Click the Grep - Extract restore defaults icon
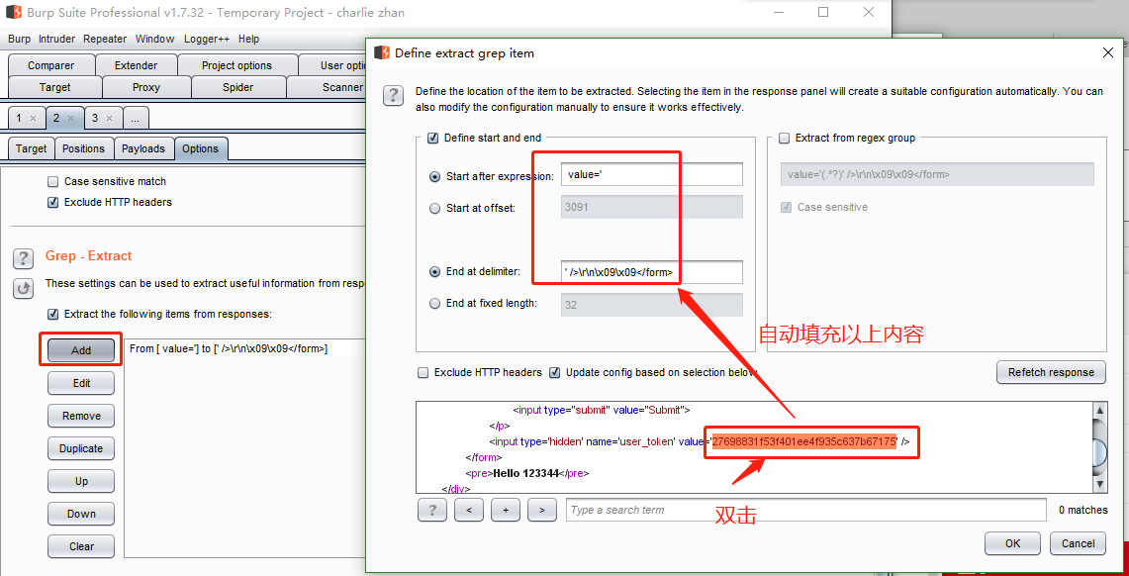This screenshot has height=576, width=1129. [x=23, y=289]
